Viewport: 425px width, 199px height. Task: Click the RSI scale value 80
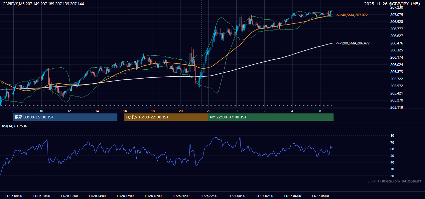point(392,136)
